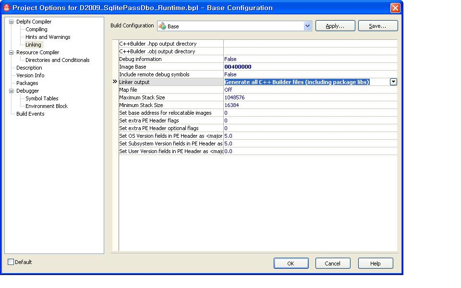The height and width of the screenshot is (288, 461).
Task: Select Hints and Warnings tree item
Action: (x=48, y=37)
